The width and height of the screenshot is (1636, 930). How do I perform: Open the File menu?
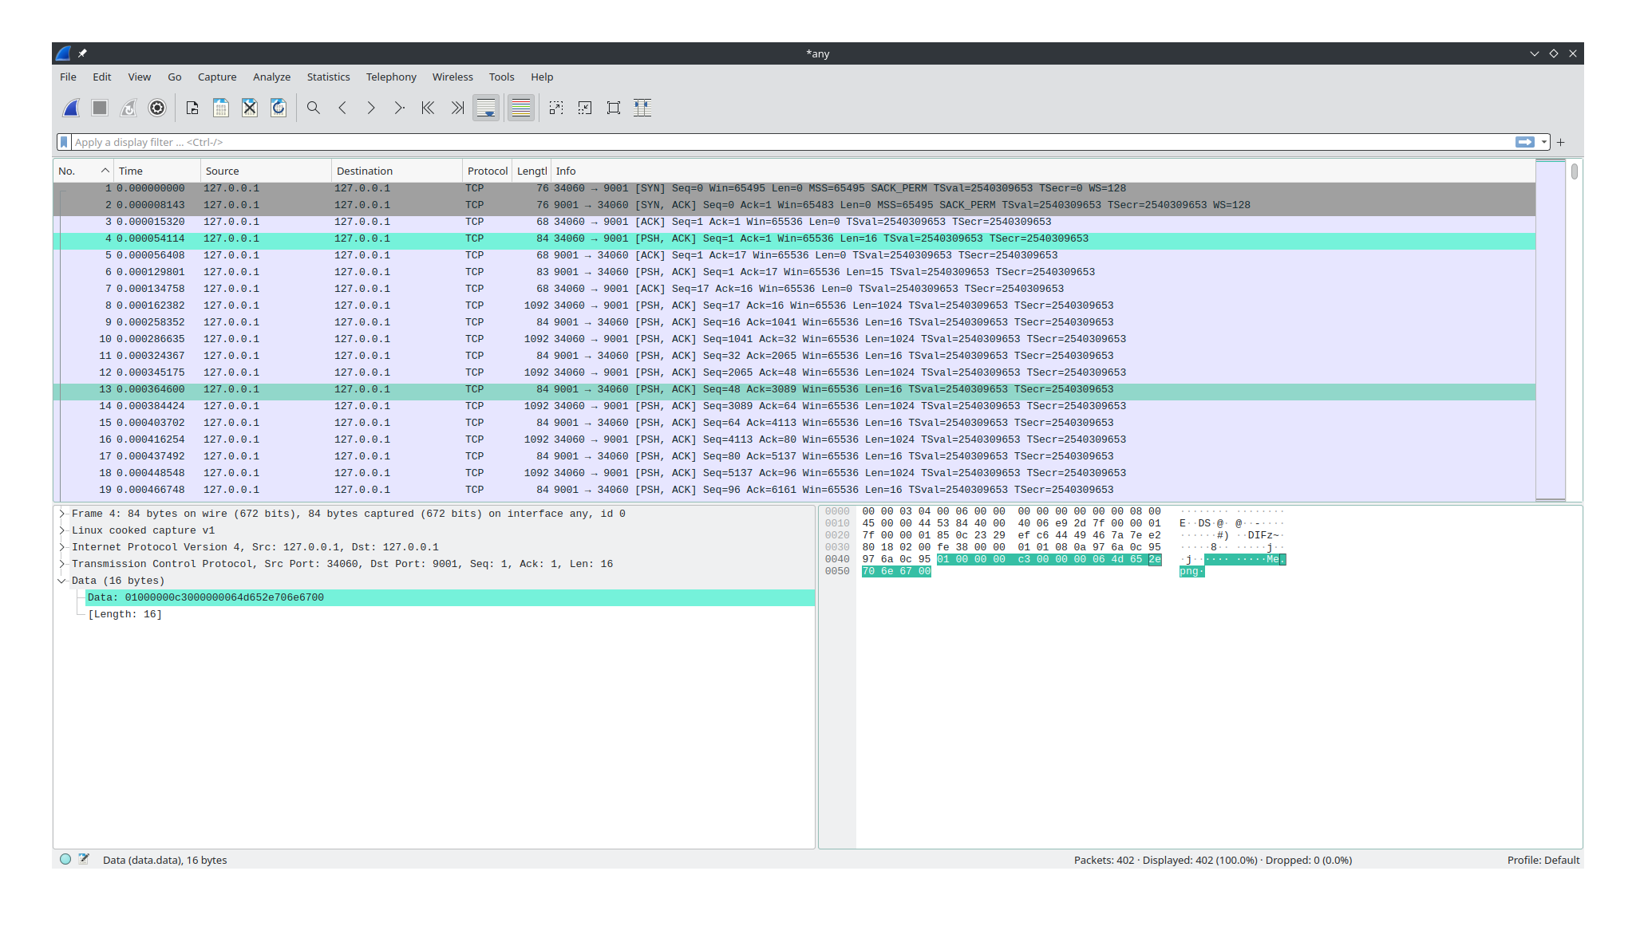pyautogui.click(x=68, y=77)
